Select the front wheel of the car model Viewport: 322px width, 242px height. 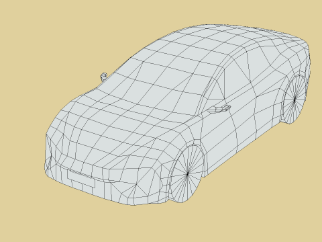(186, 174)
